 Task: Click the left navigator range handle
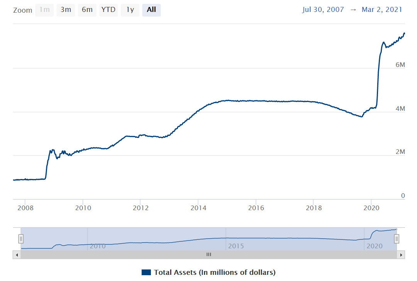pos(21,239)
